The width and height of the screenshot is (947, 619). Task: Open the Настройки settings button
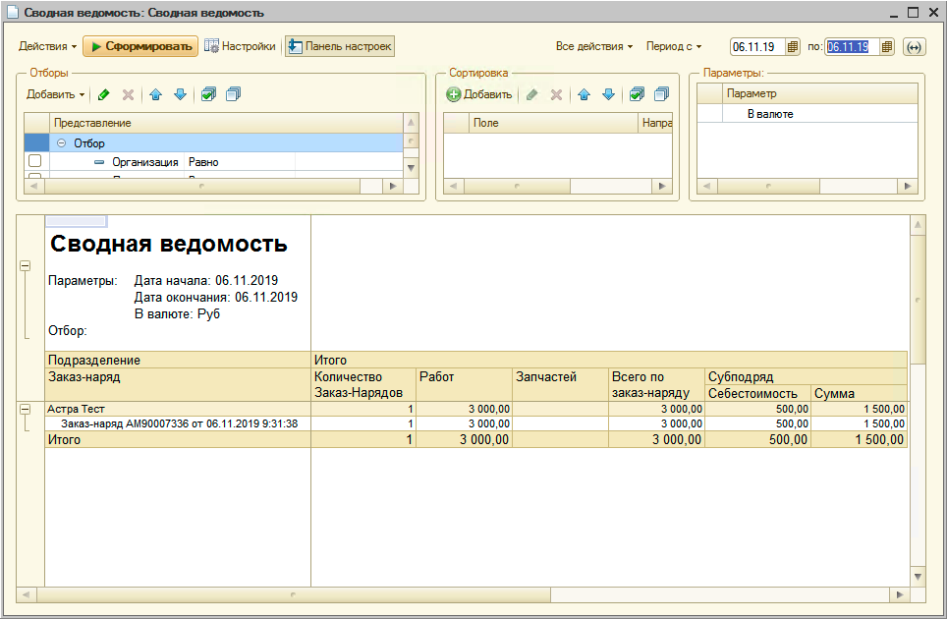coord(240,46)
